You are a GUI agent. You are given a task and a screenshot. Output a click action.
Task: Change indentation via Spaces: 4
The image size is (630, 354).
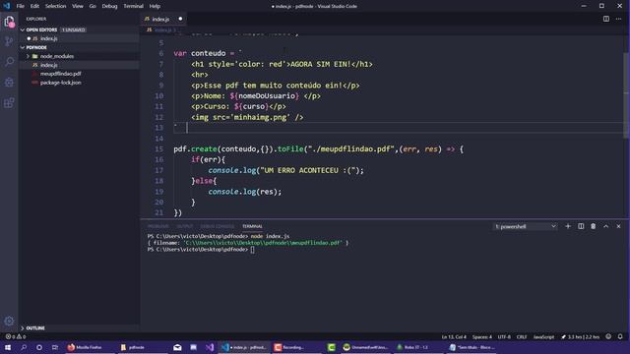482,336
